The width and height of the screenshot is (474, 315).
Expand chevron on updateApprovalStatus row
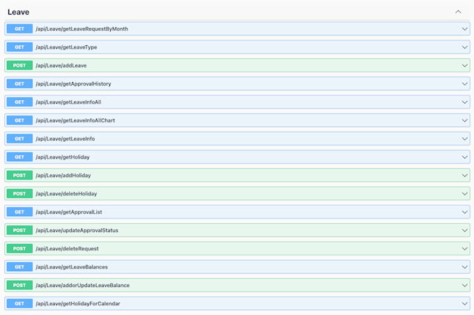465,230
